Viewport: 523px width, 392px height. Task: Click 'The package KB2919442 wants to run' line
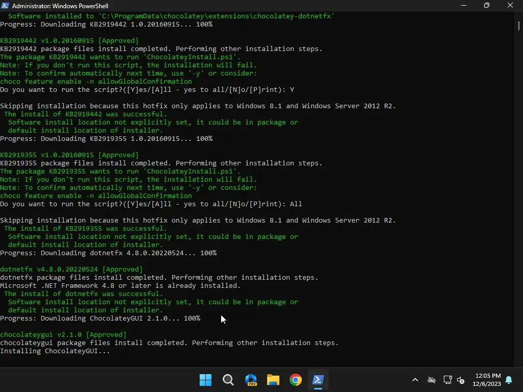tap(121, 57)
